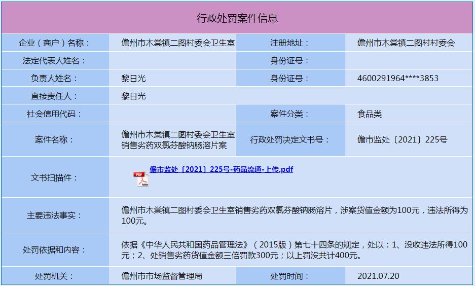This screenshot has height=286, width=475.
Task: Click the label 行政处罚决定文书号：
Action: [290, 139]
